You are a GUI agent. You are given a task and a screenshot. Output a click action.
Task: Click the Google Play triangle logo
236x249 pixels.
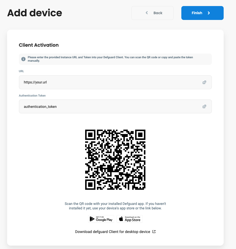(x=92, y=219)
